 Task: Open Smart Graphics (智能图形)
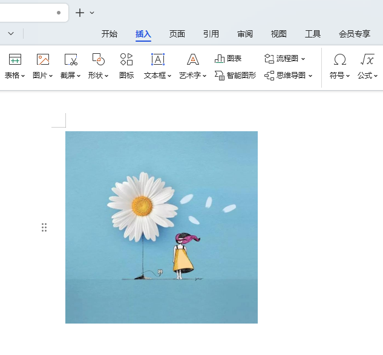pos(235,76)
